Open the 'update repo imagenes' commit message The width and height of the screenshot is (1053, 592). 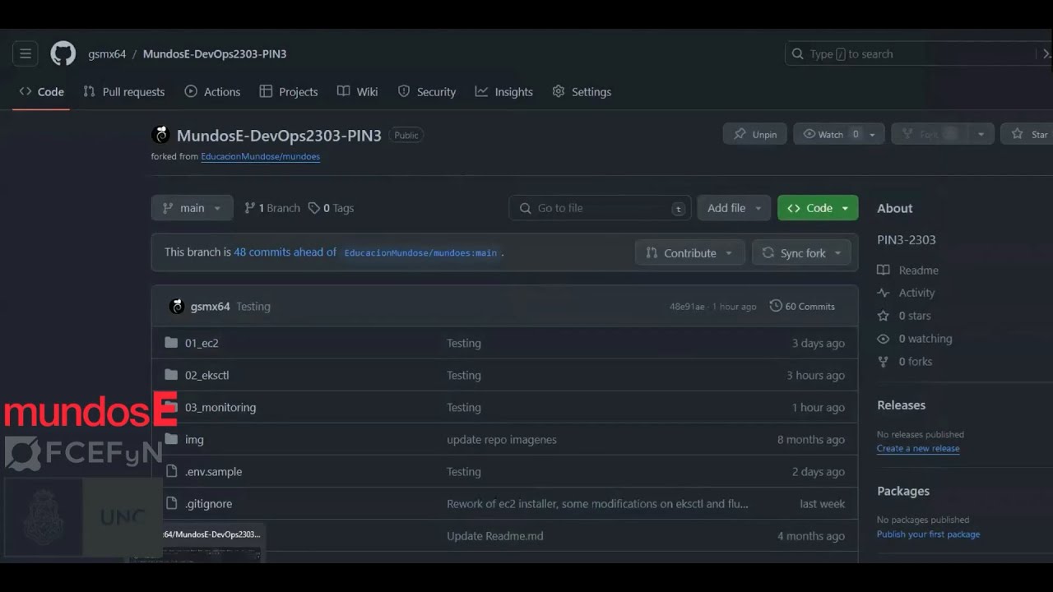pos(502,439)
